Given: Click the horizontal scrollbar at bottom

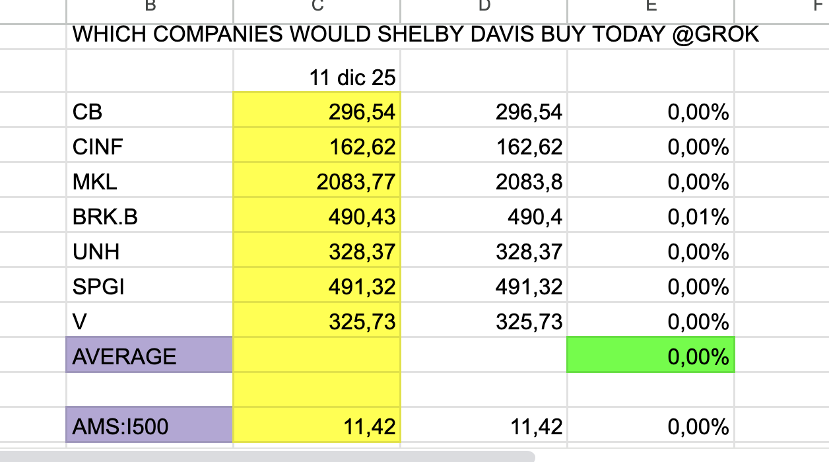Looking at the screenshot, I should [264, 456].
